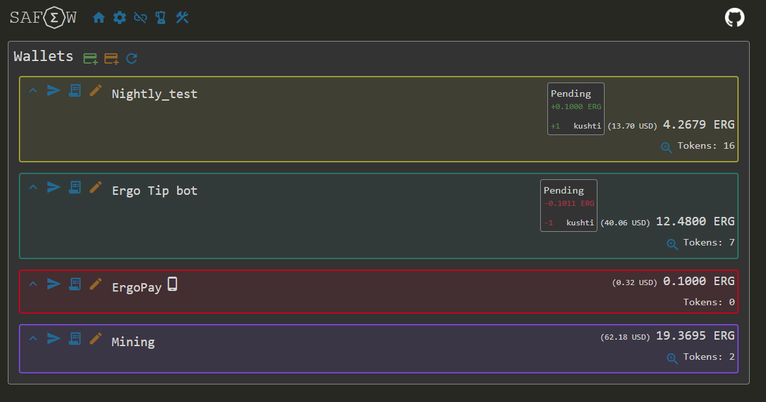Zoom into Ergo Tip bot tokens magnifier
The image size is (766, 402).
click(672, 244)
